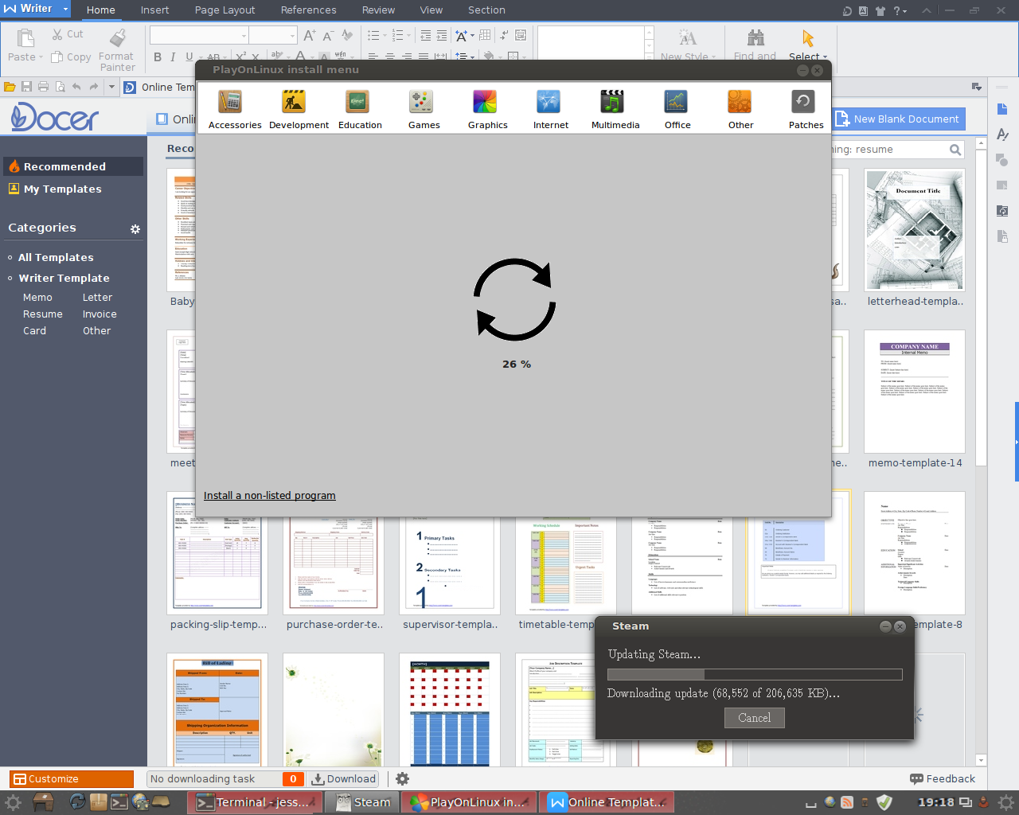
Task: Toggle Italic formatting in Writer ribbon
Action: 173,57
